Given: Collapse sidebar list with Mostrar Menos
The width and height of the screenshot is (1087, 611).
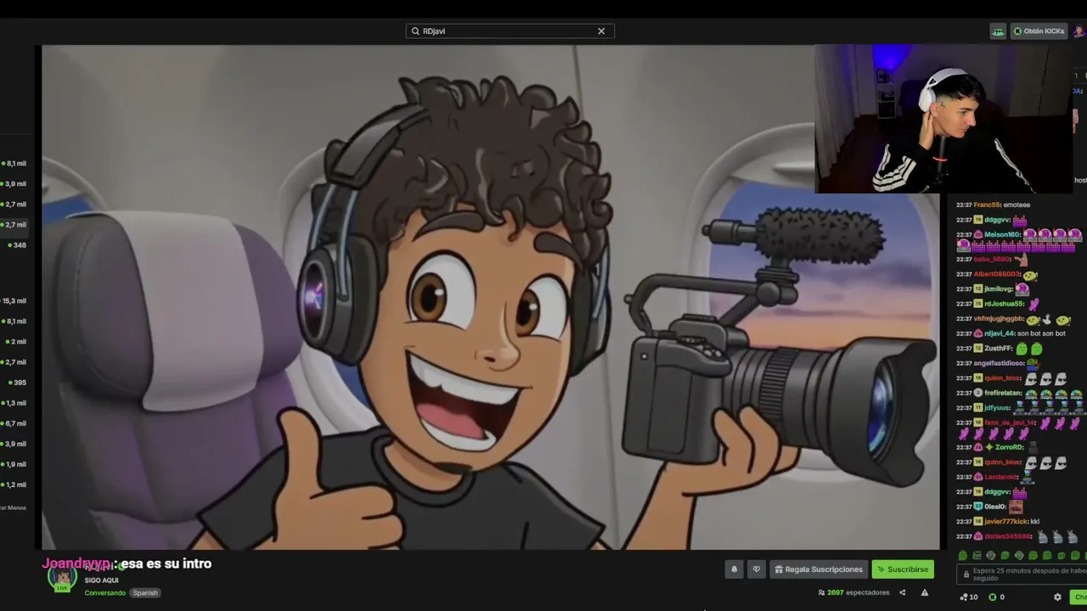Looking at the screenshot, I should click(x=13, y=507).
